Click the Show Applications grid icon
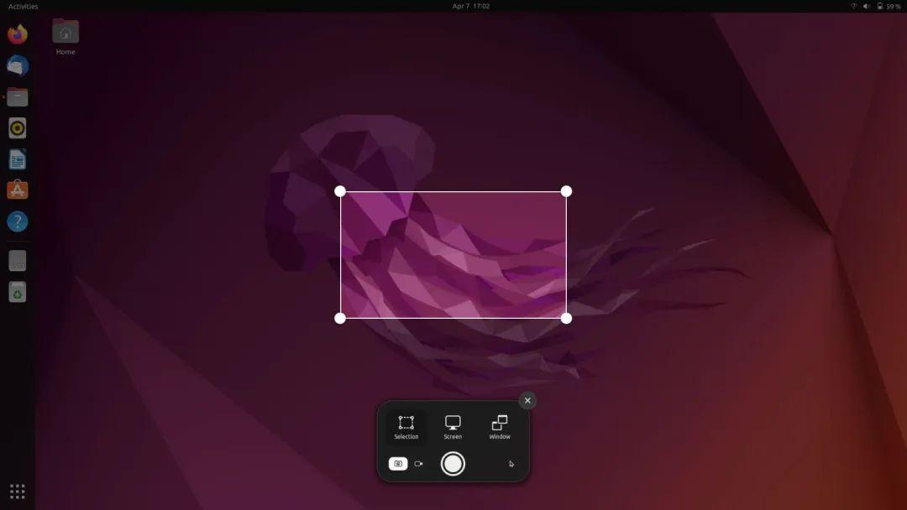 click(18, 490)
